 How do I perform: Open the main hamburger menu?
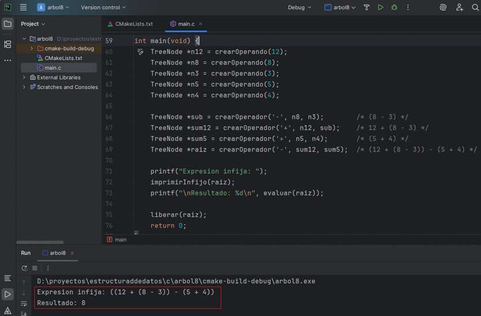click(x=23, y=7)
